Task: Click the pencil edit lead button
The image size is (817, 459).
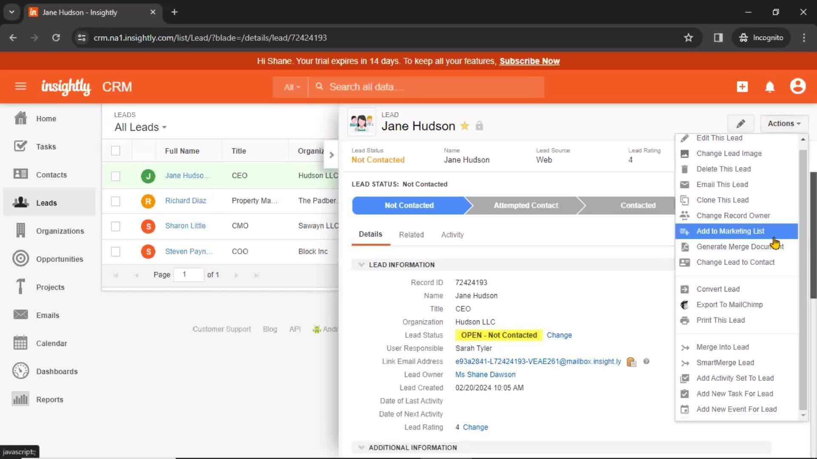Action: tap(741, 124)
